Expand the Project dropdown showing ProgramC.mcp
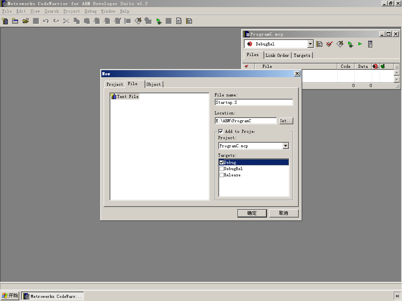This screenshot has height=301, width=402. coord(286,146)
